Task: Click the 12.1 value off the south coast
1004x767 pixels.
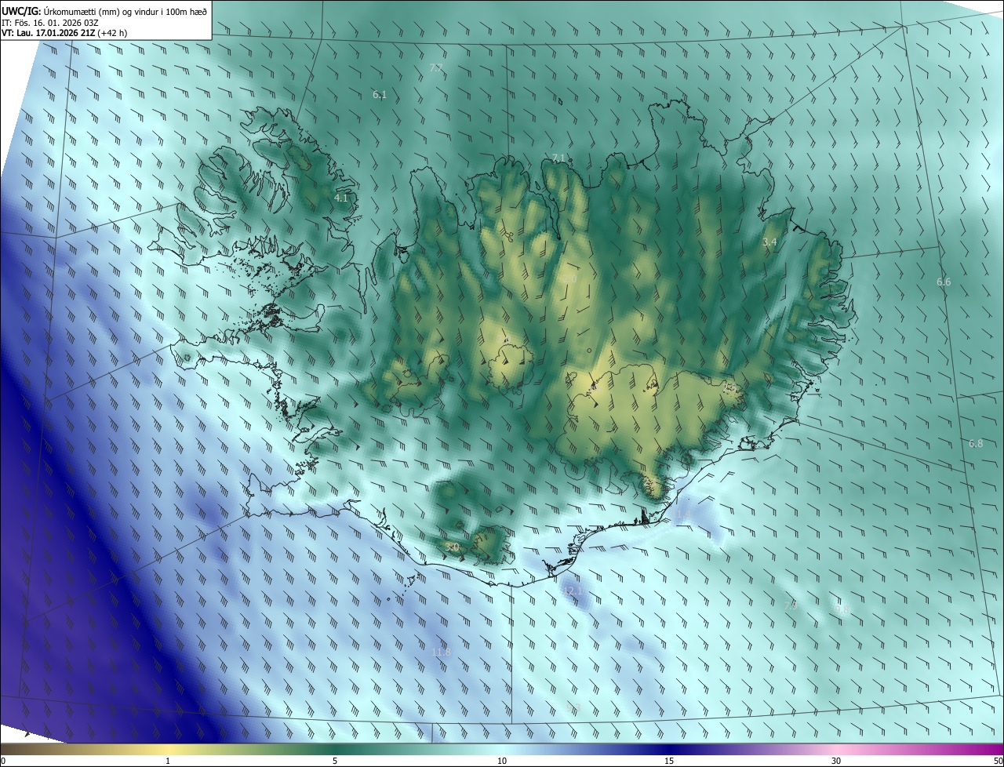Action: tap(573, 590)
